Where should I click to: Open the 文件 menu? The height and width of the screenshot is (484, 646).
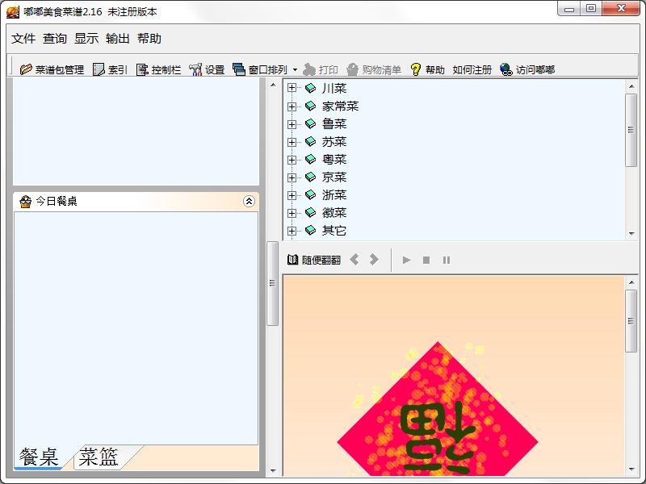(23, 39)
